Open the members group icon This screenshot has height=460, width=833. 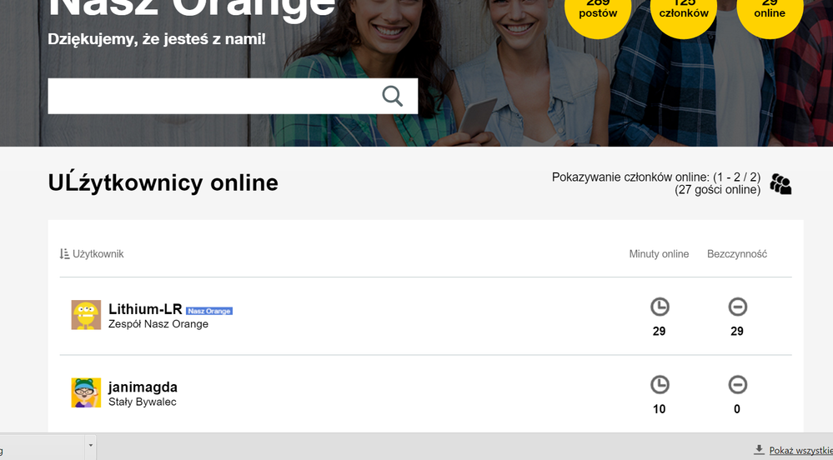tap(780, 184)
